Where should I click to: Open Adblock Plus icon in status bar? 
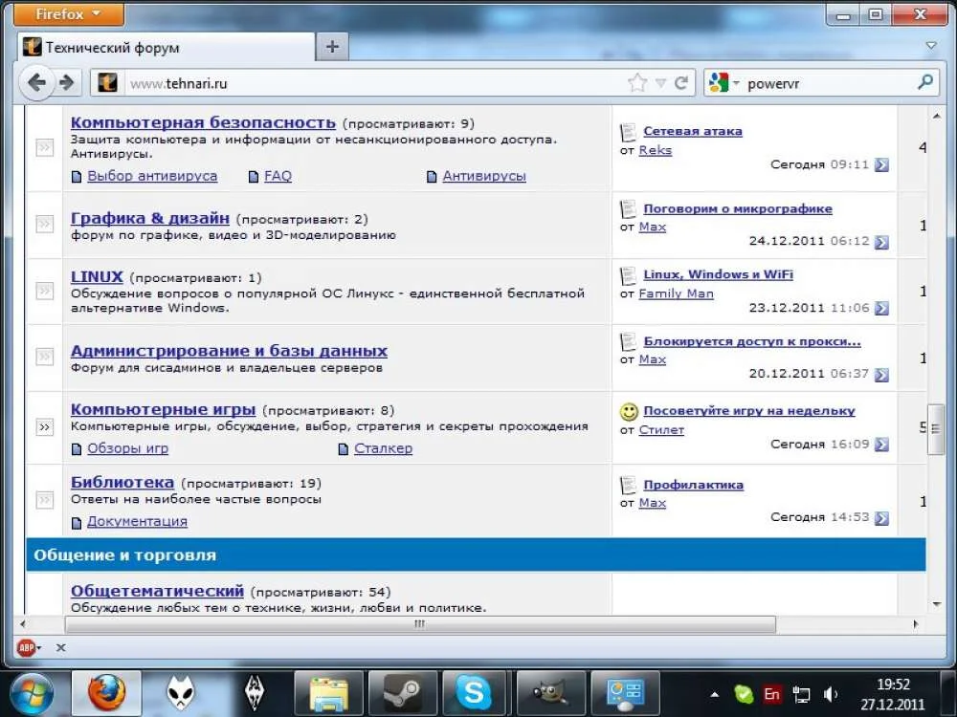pos(25,647)
